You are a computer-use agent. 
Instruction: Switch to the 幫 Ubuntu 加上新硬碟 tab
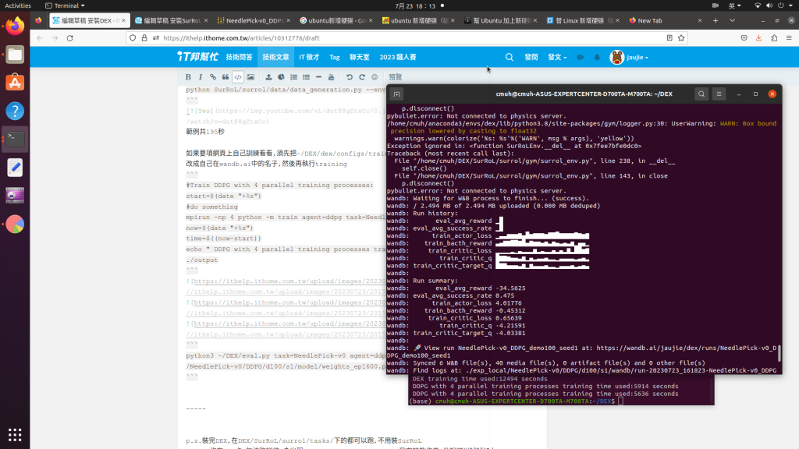(x=500, y=20)
